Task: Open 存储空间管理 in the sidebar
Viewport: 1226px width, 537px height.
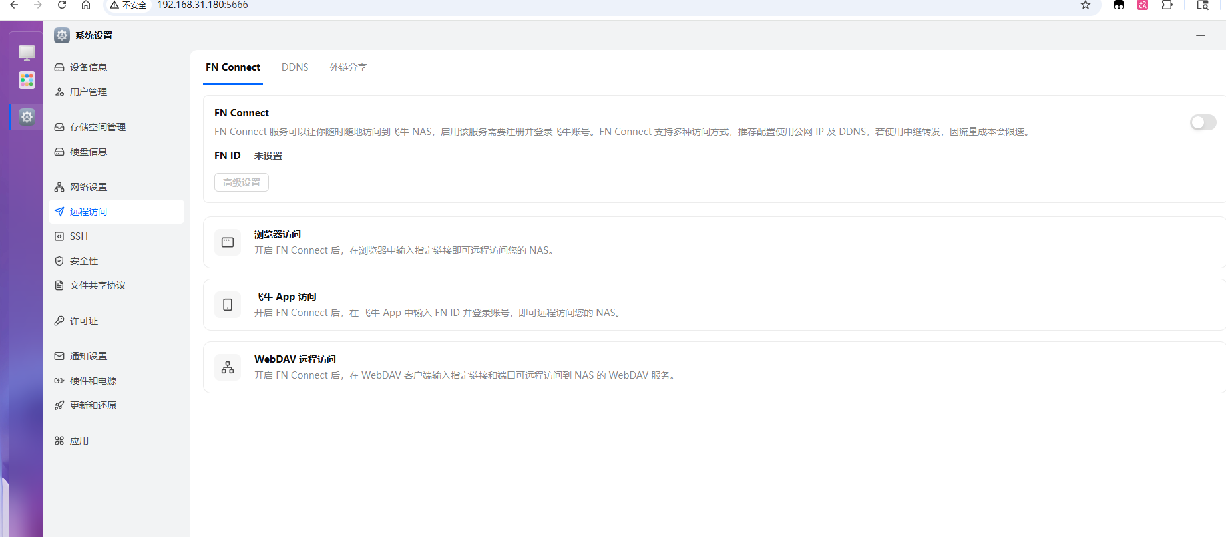Action: point(116,127)
